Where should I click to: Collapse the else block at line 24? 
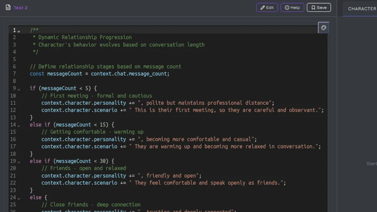pyautogui.click(x=19, y=199)
